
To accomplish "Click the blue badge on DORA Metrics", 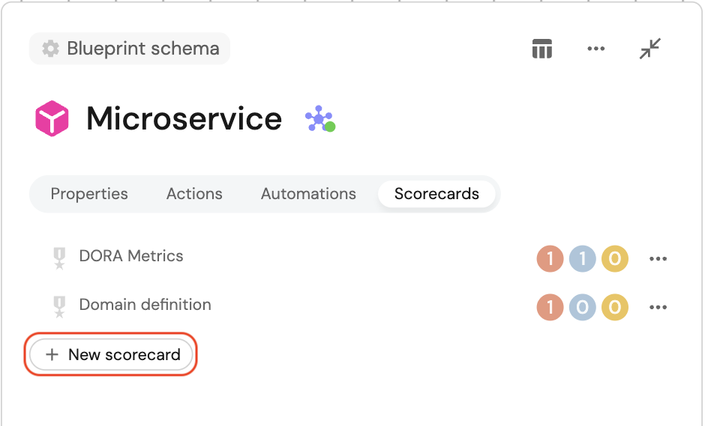I will click(x=582, y=259).
